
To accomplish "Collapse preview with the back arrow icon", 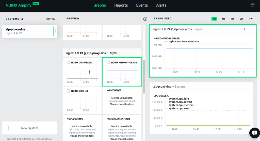I will 145,19.
